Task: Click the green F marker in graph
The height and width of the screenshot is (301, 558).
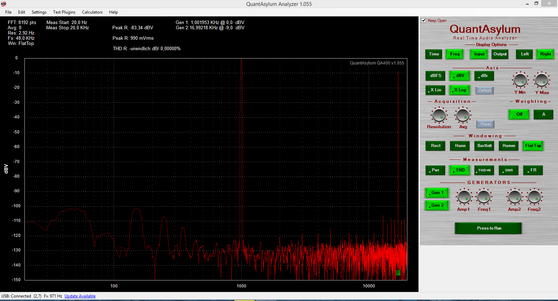Action: pyautogui.click(x=398, y=273)
